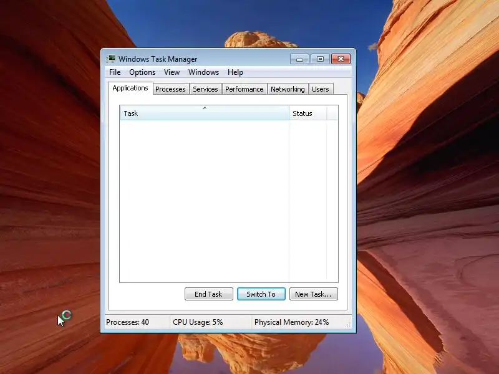This screenshot has height=374, width=499.
Task: Click the Status column header
Action: (308, 113)
